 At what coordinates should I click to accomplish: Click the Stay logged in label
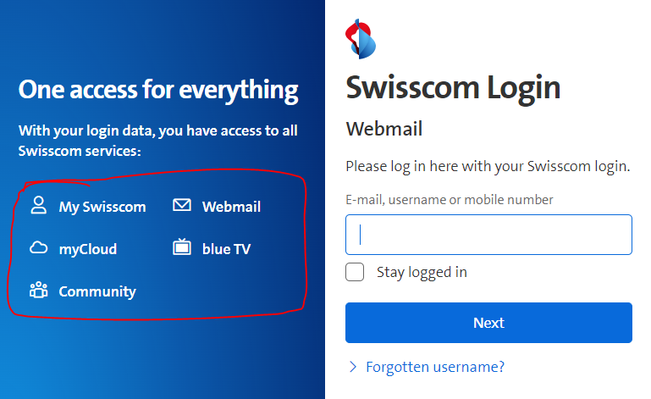(x=422, y=272)
